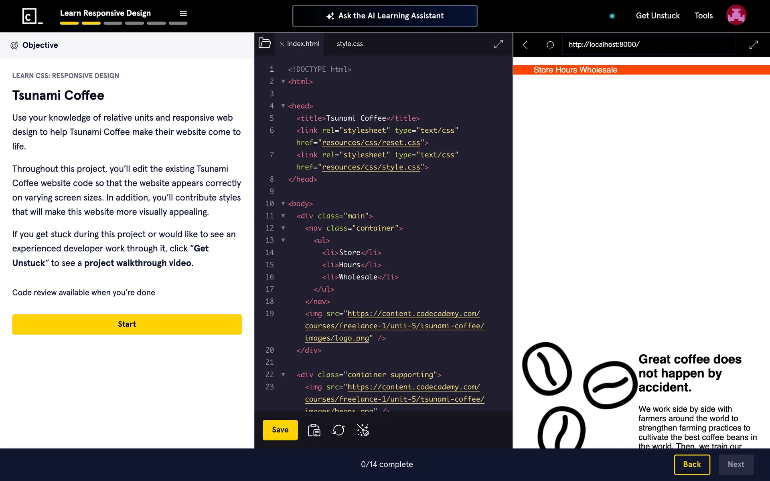Close the index.html tab

click(282, 44)
